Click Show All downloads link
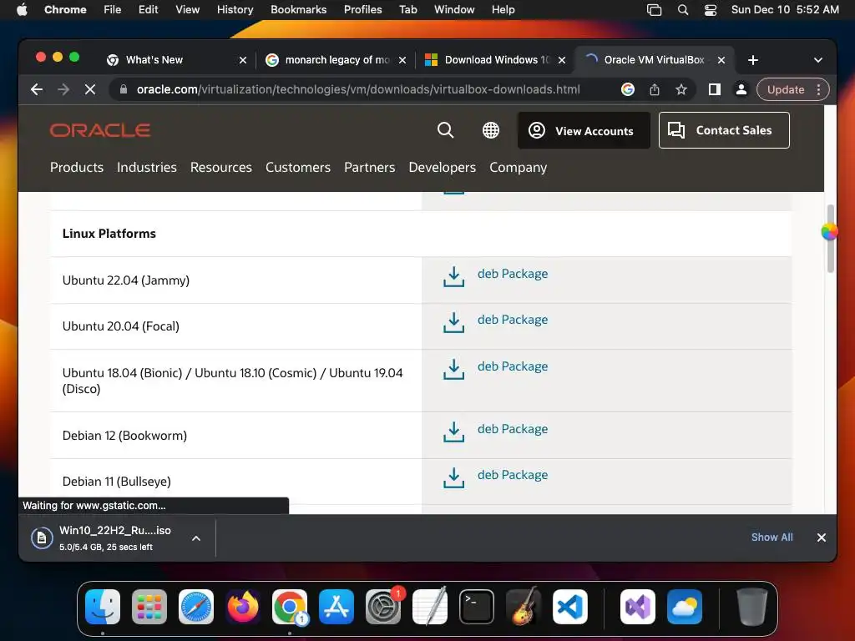This screenshot has height=641, width=855. point(772,538)
